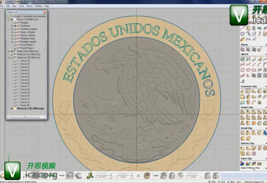Show the hidden WireCut 1 object

click(x=12, y=54)
